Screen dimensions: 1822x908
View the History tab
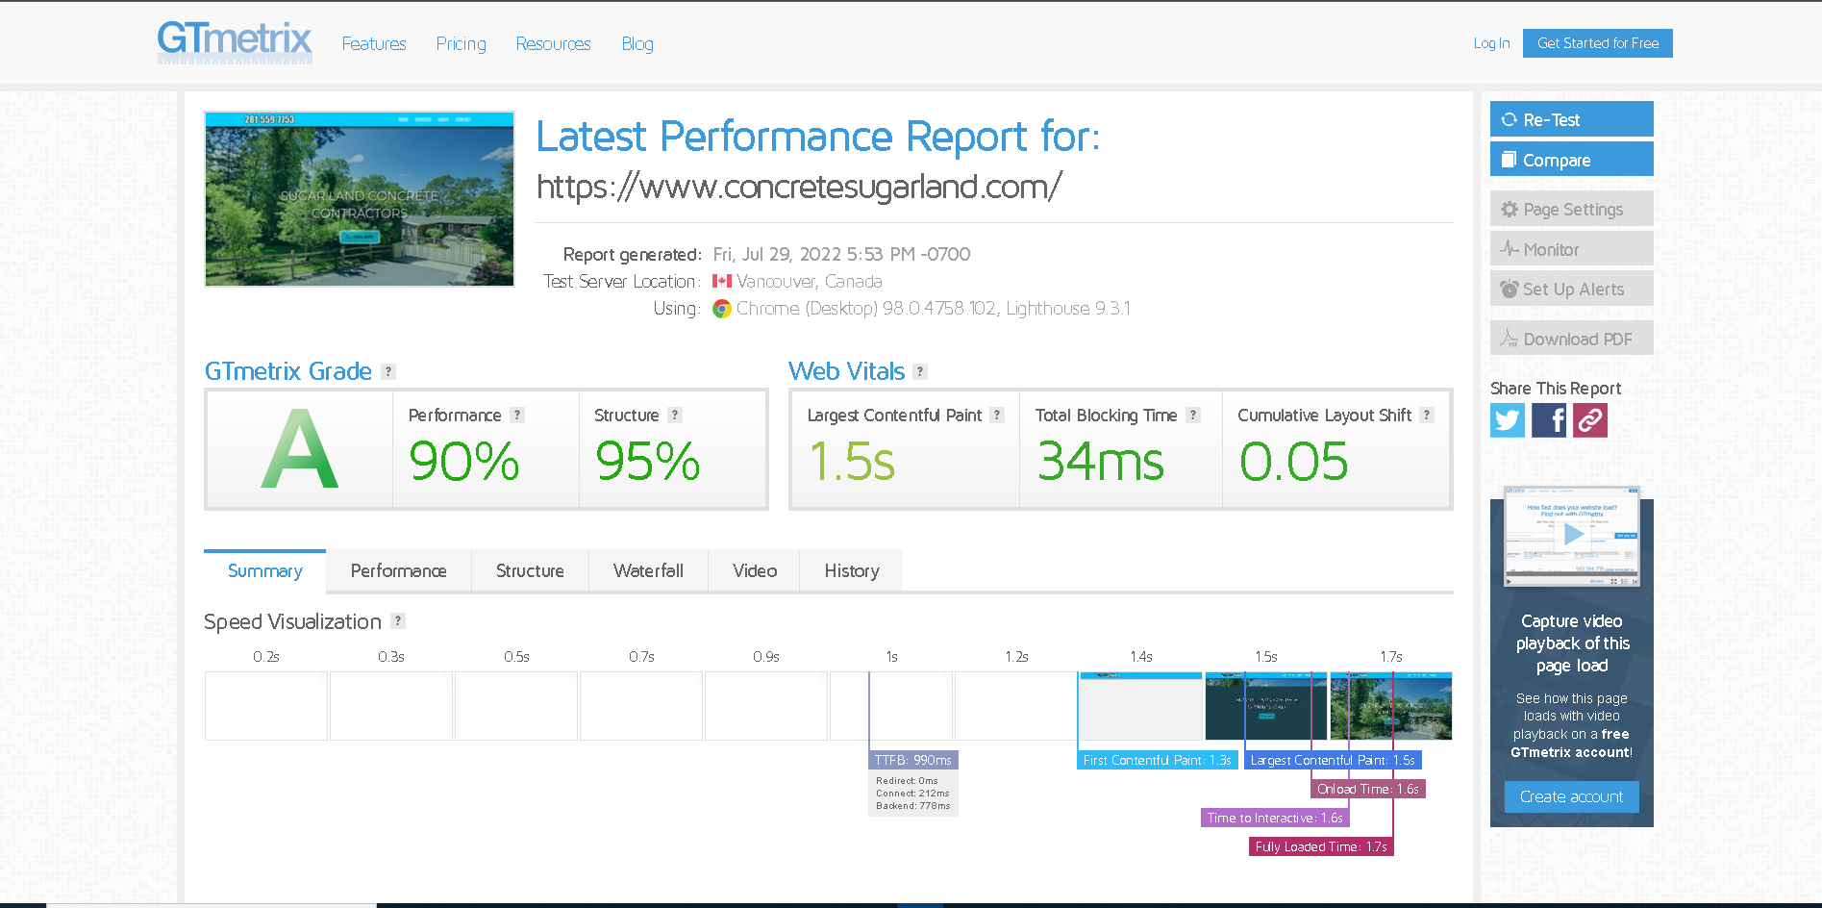tap(852, 571)
